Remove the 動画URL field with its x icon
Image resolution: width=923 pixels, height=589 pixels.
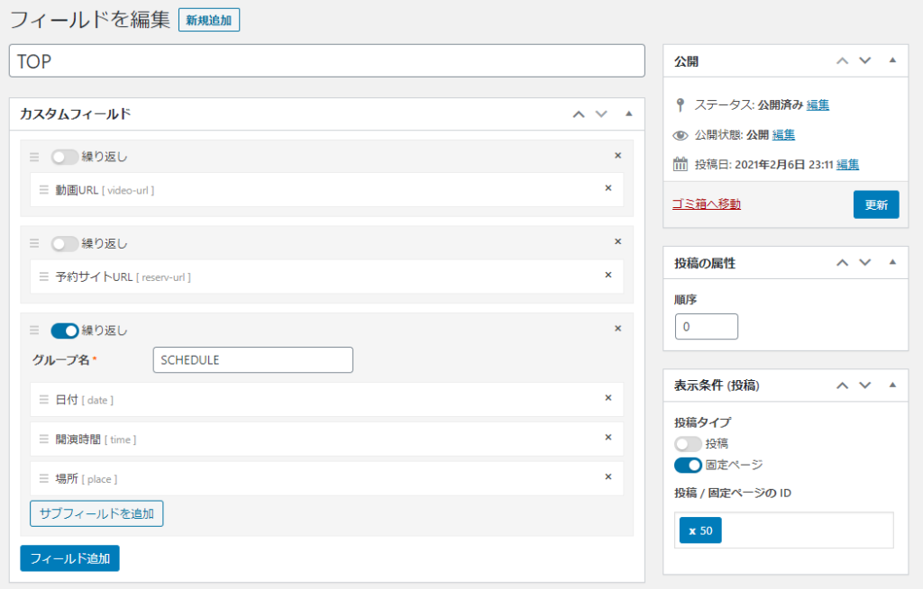(608, 188)
